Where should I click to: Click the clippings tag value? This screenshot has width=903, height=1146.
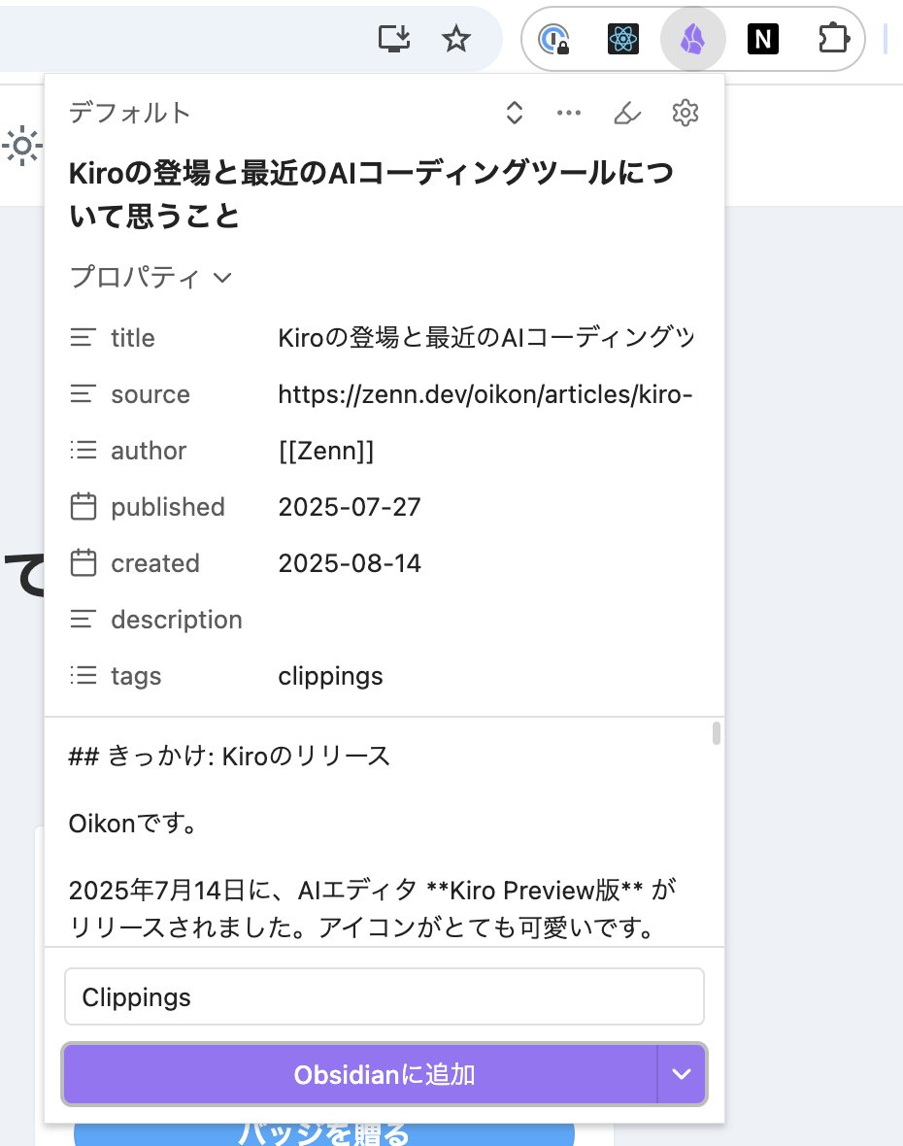[330, 677]
